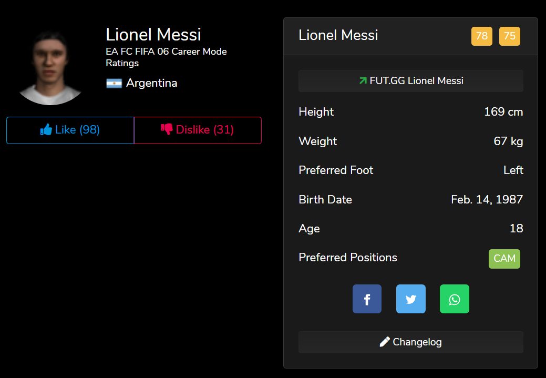Screen dimensions: 546x378
Task: Open the FUT.GG Lionel Messi link
Action: [x=411, y=81]
